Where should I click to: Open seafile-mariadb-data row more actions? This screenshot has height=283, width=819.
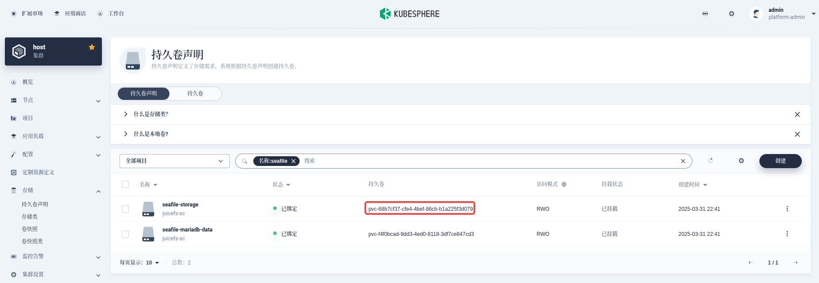(x=787, y=234)
